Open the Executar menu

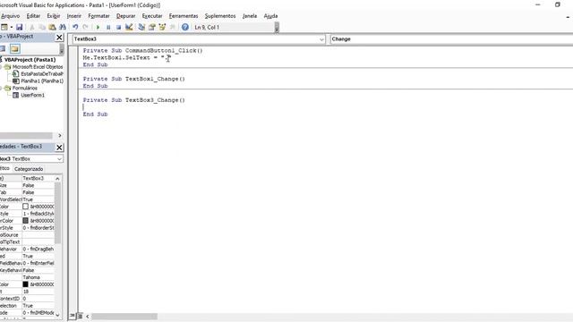coord(152,16)
